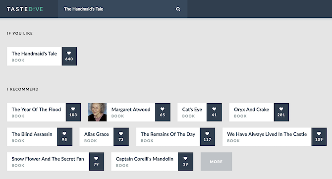
Task: Open Oryx And Crake book card
Action: click(252, 112)
